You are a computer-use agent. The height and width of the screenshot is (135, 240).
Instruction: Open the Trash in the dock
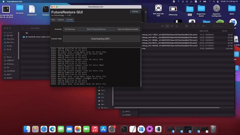(x=213, y=129)
